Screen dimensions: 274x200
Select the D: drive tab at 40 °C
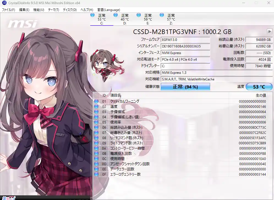(x=125, y=19)
